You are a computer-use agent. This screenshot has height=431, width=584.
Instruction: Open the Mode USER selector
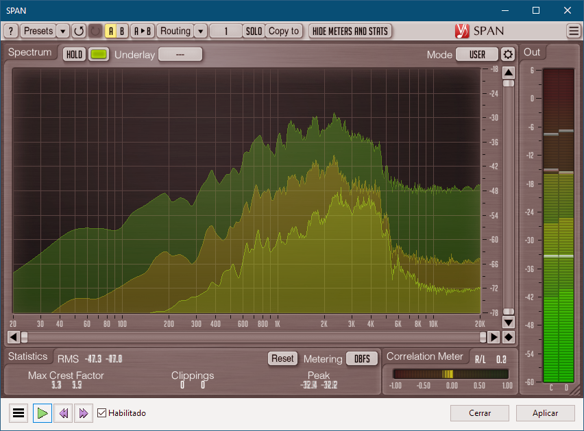point(477,55)
